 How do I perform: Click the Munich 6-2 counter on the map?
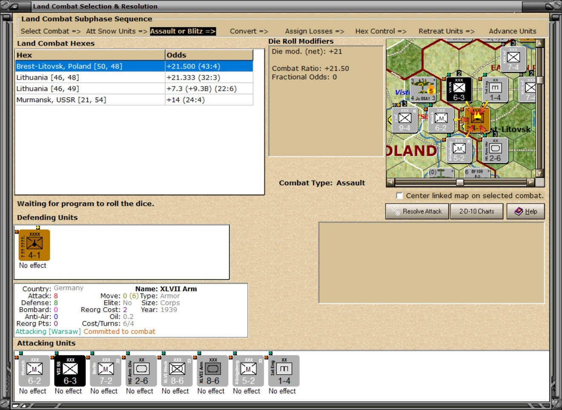441,120
